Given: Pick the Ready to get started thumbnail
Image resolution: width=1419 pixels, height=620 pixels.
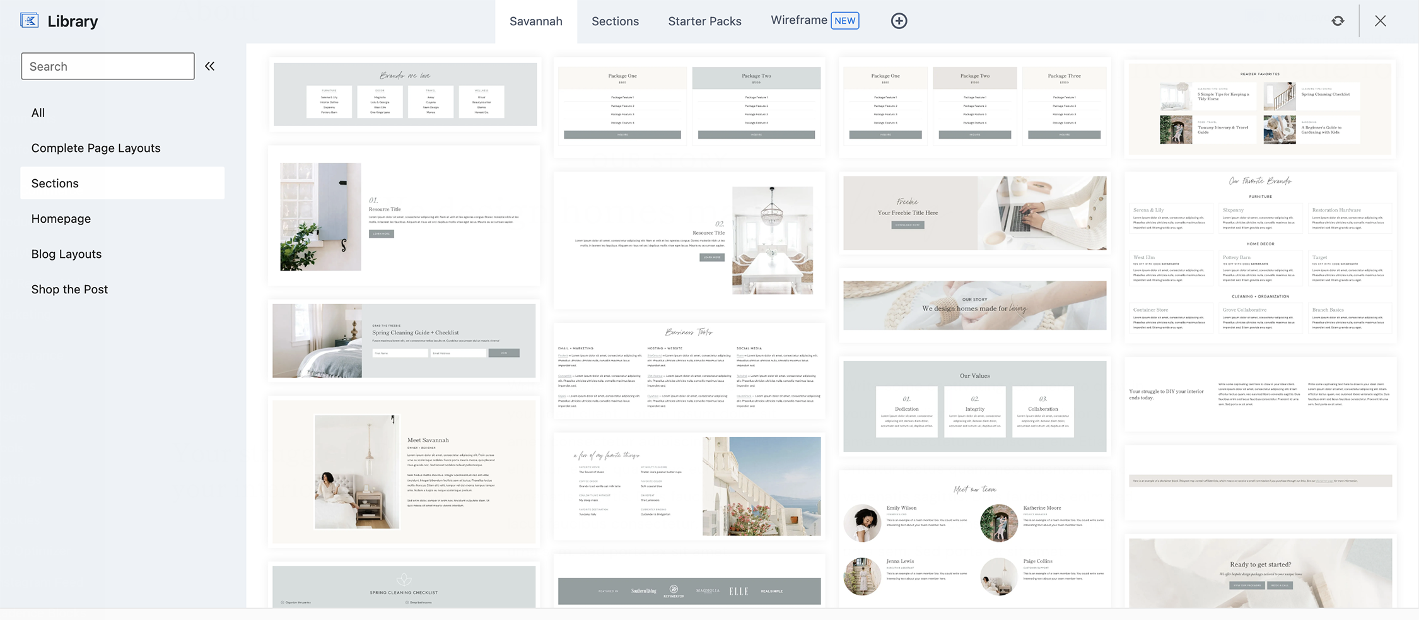Looking at the screenshot, I should point(1259,573).
